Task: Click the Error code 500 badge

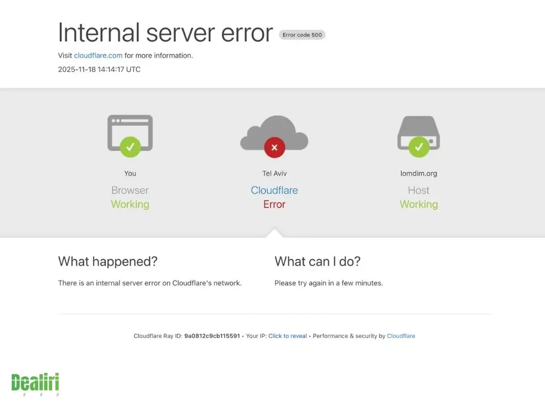Action: [x=302, y=35]
